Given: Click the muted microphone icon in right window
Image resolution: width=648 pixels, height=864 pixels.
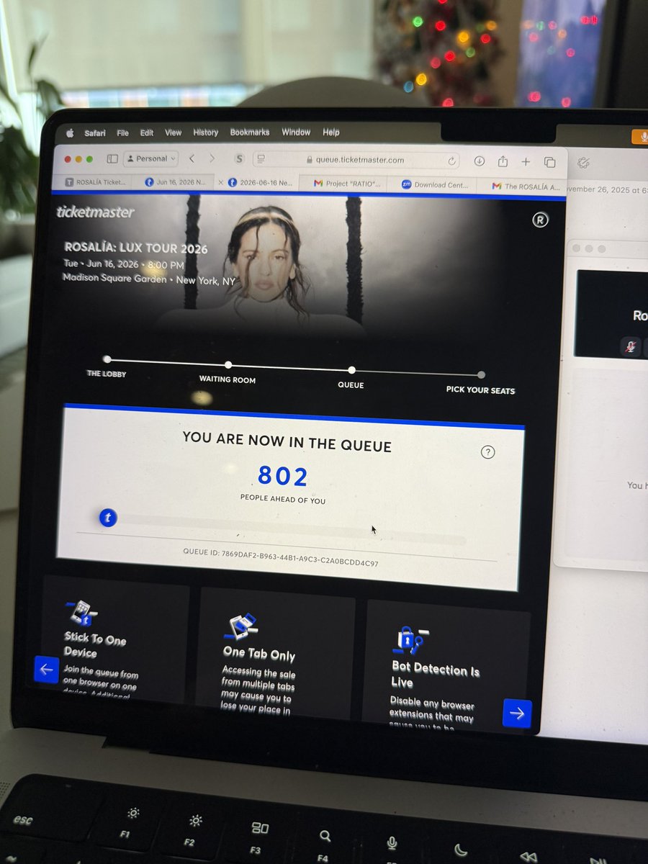Looking at the screenshot, I should [x=631, y=346].
